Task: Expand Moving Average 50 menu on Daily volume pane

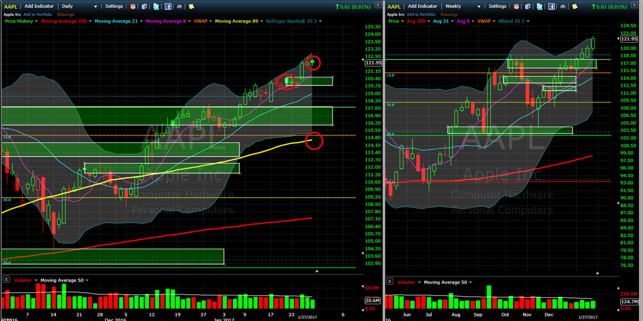Action: coord(87,280)
